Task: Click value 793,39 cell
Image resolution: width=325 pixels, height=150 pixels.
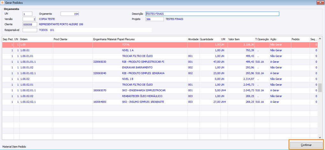Action: pos(241,50)
